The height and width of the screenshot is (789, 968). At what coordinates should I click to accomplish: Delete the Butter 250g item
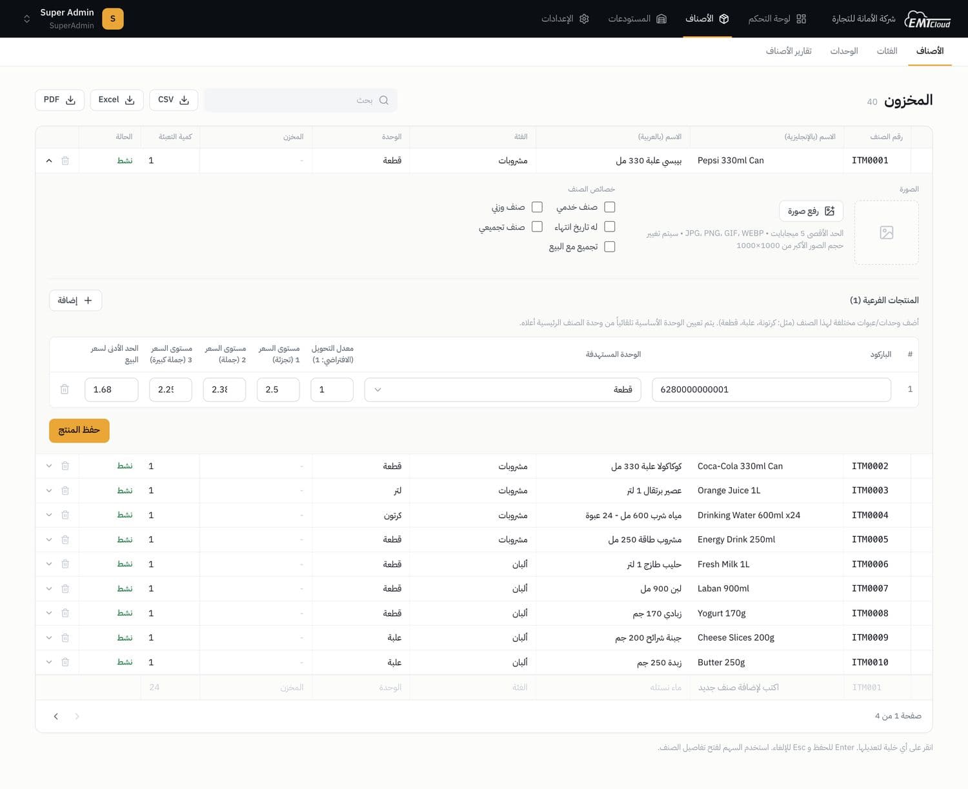click(65, 662)
